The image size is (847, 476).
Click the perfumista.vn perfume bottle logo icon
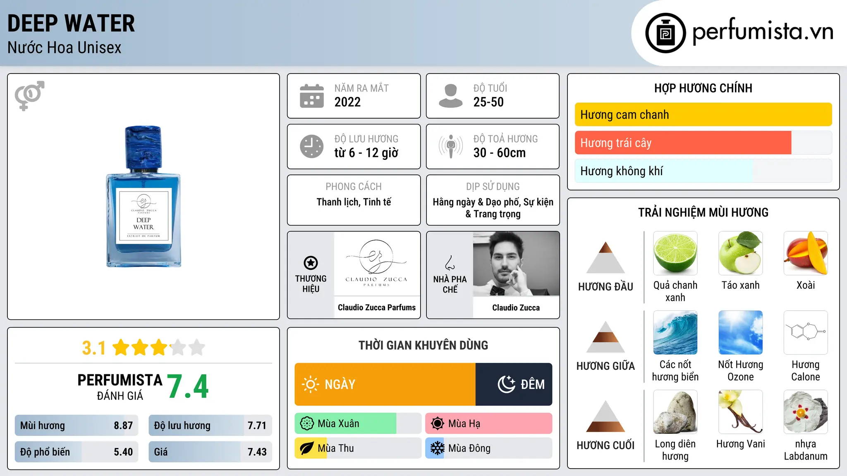pos(665,33)
